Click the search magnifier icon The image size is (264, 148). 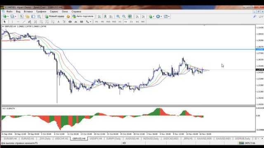pyautogui.click(x=255, y=16)
